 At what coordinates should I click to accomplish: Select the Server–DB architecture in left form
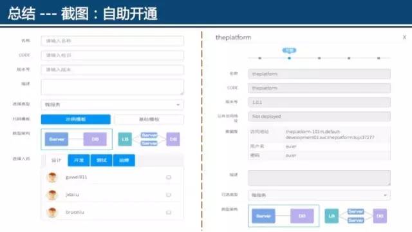pos(77,139)
